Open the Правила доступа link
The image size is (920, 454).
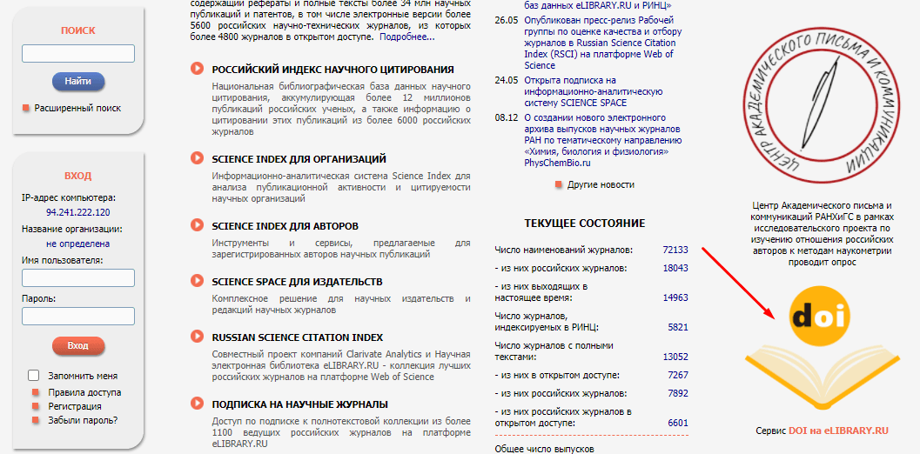coord(85,392)
